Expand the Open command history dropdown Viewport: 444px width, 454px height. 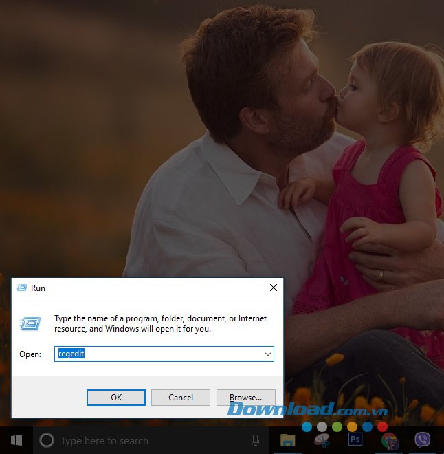click(267, 354)
